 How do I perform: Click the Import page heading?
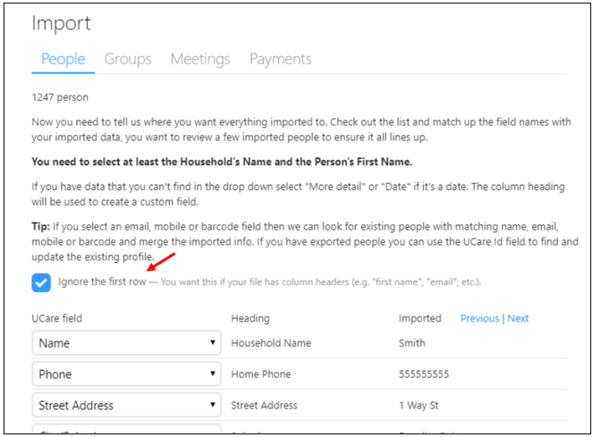pyautogui.click(x=61, y=23)
